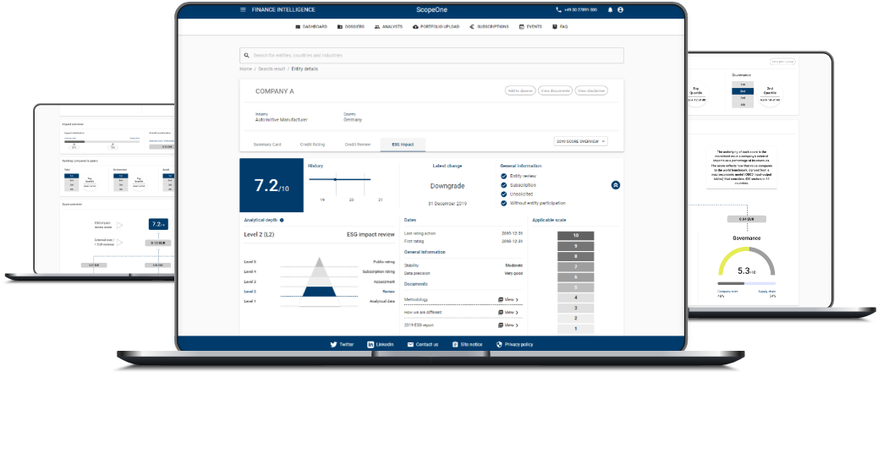The height and width of the screenshot is (470, 878).
Task: Click the highlighted Level 2 pyramid band
Action: point(319,292)
